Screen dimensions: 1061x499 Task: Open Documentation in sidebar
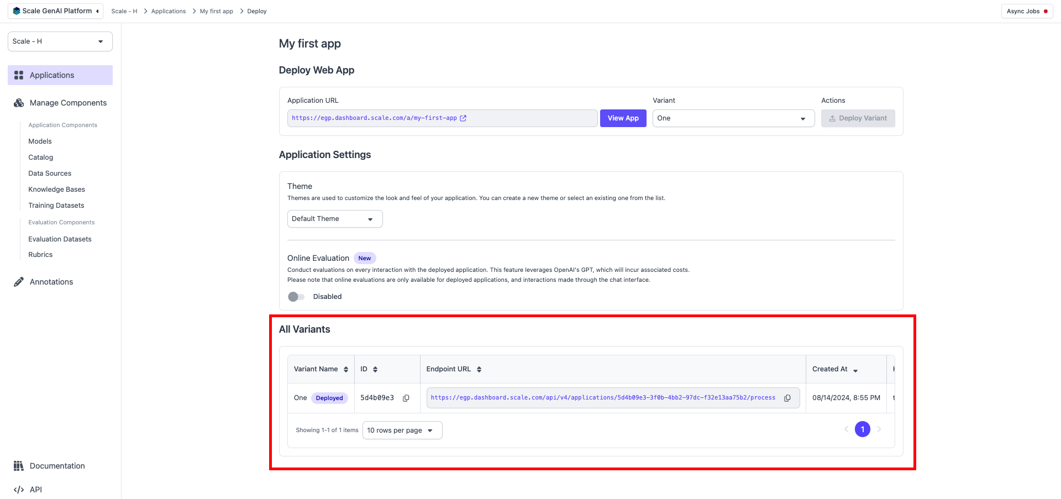click(60, 466)
